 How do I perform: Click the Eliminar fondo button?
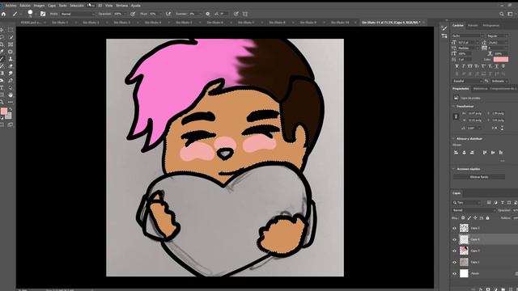(479, 177)
